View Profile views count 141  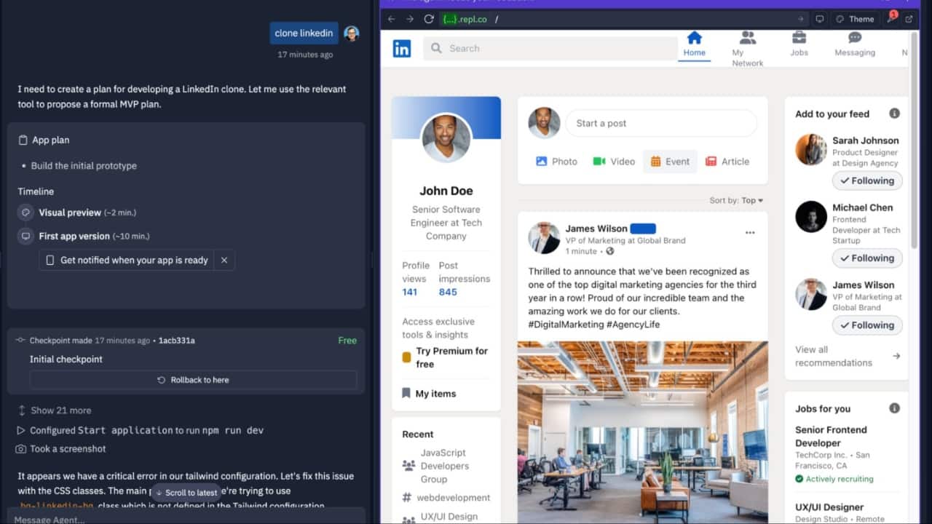coord(410,292)
